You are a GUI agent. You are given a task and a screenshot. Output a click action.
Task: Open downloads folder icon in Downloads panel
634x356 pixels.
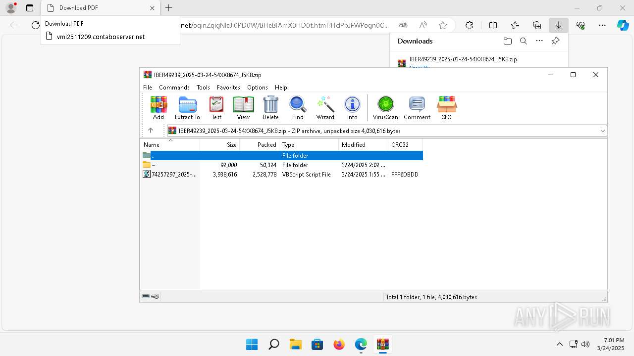pos(507,41)
